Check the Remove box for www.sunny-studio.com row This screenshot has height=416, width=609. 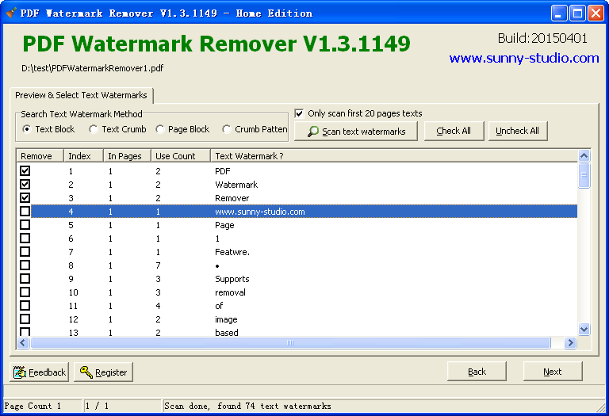[25, 212]
